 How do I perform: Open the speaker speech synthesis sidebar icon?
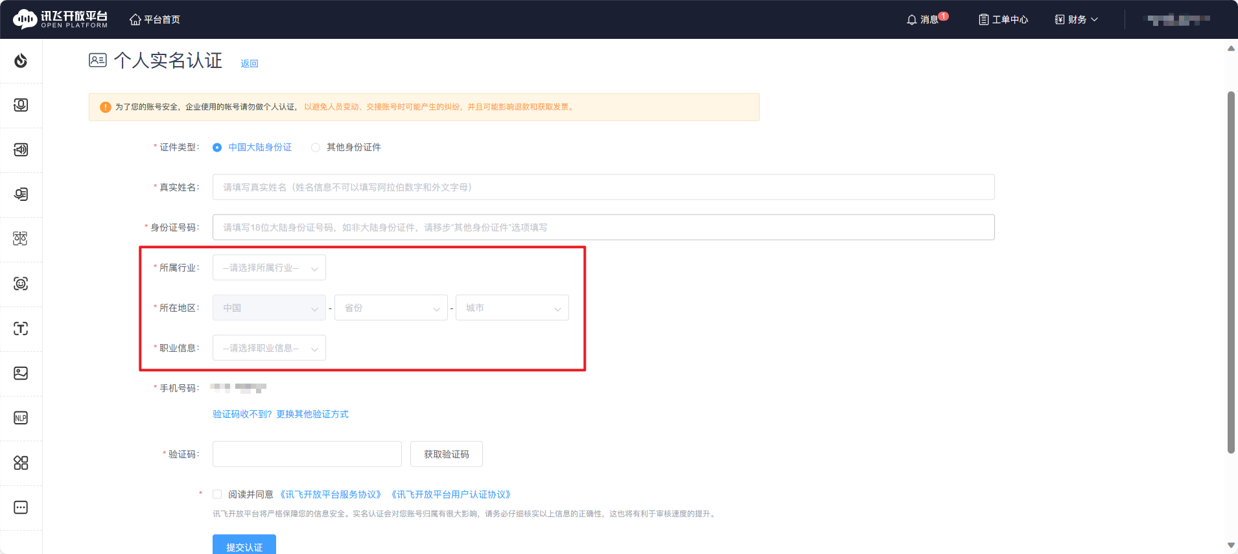click(21, 150)
